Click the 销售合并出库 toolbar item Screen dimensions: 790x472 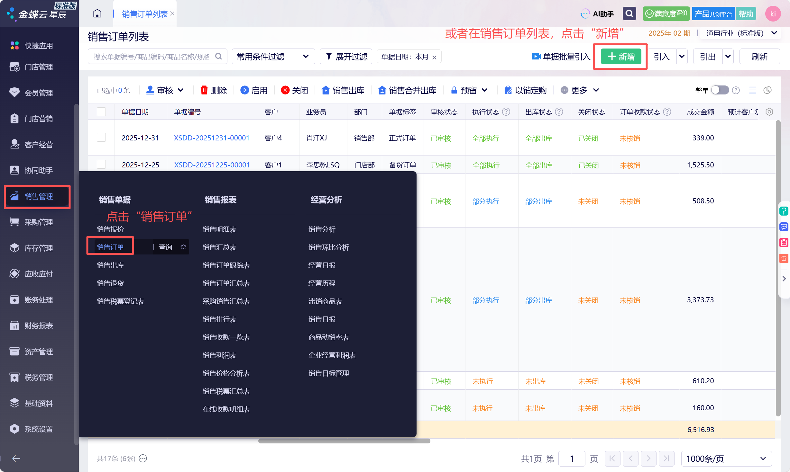pos(407,90)
